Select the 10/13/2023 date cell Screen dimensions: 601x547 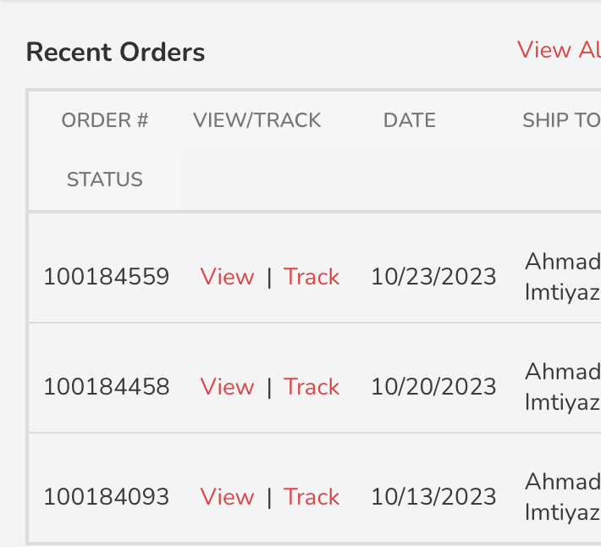pyautogui.click(x=433, y=497)
